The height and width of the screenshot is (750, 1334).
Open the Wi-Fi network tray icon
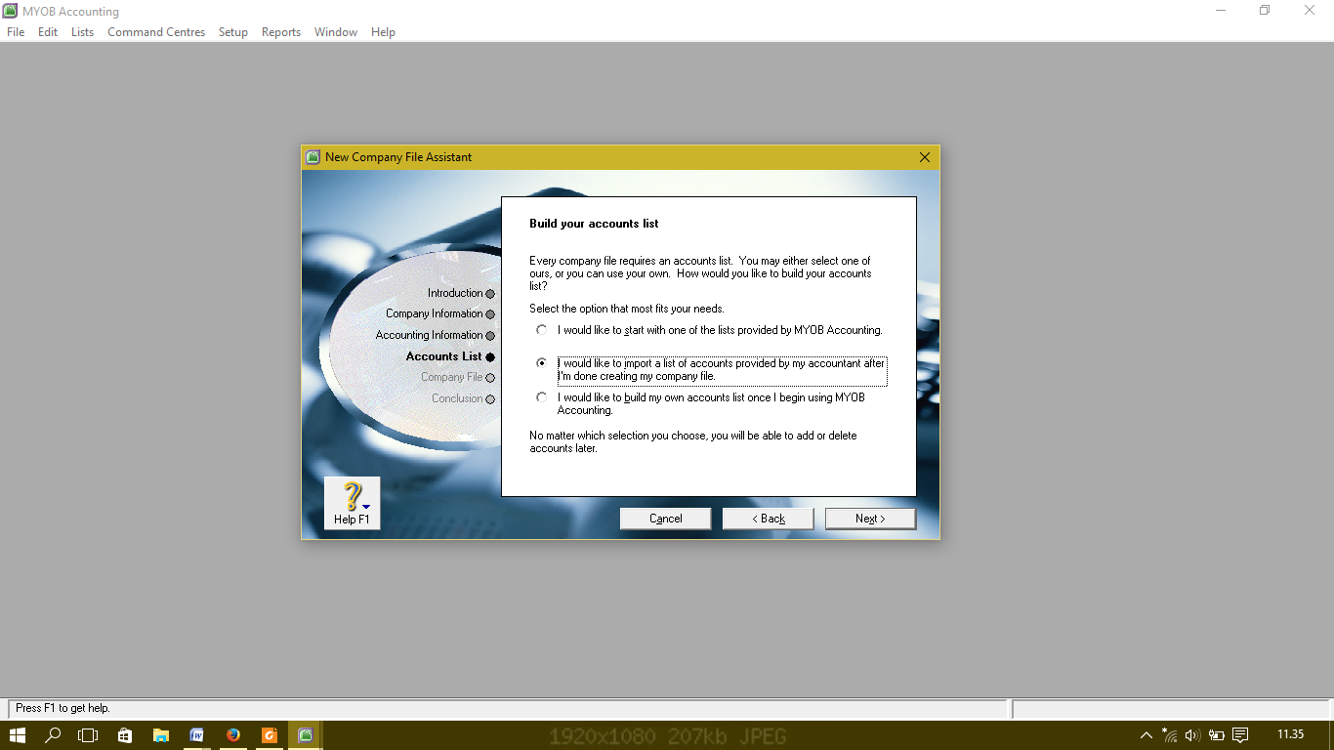pos(1170,735)
